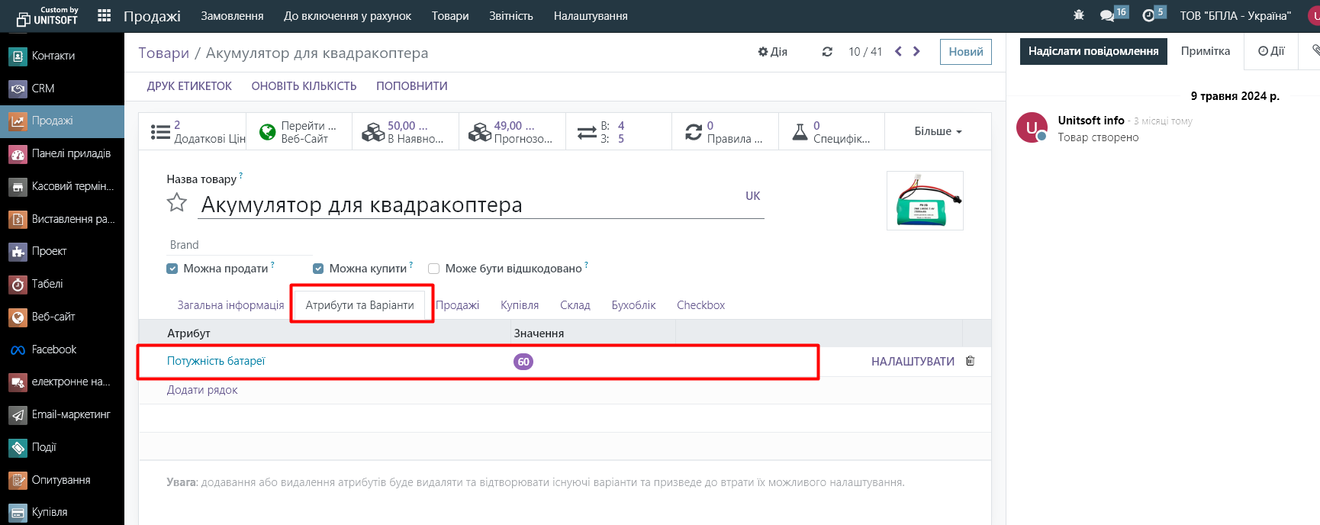The image size is (1320, 525).
Task: Click the bug debug icon in top bar
Action: (1078, 15)
